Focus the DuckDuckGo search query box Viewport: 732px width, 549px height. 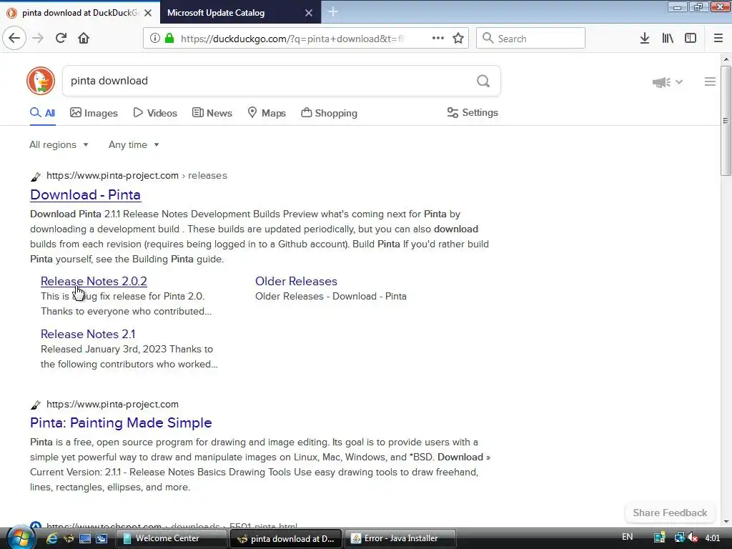271,81
